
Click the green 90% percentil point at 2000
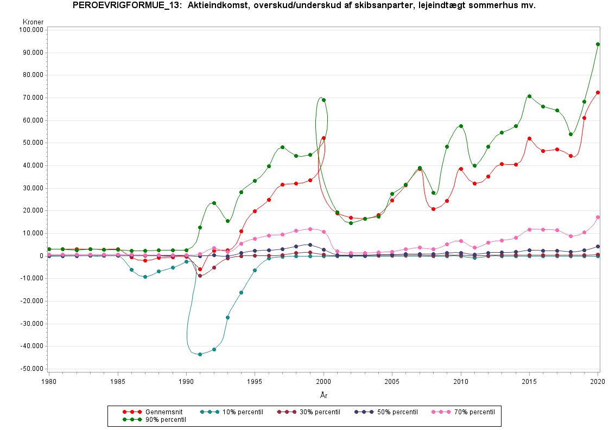point(323,100)
